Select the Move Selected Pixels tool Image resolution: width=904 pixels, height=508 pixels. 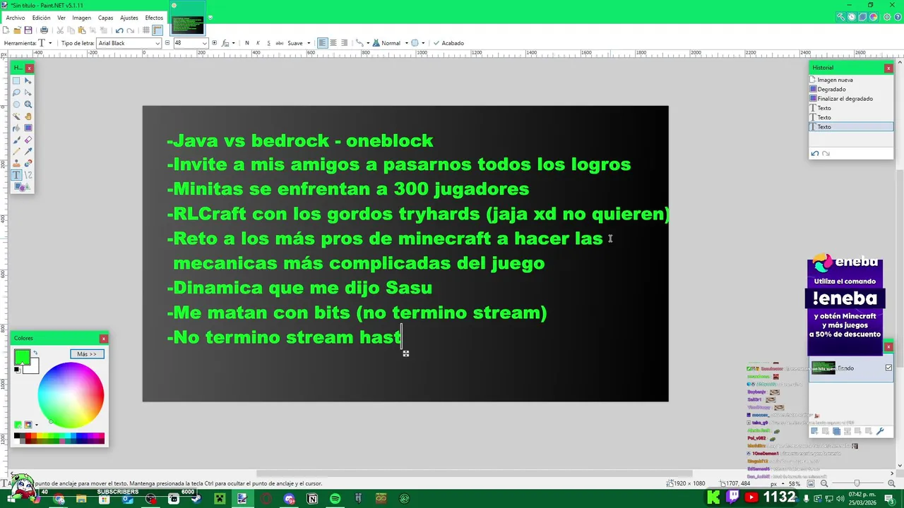click(28, 80)
